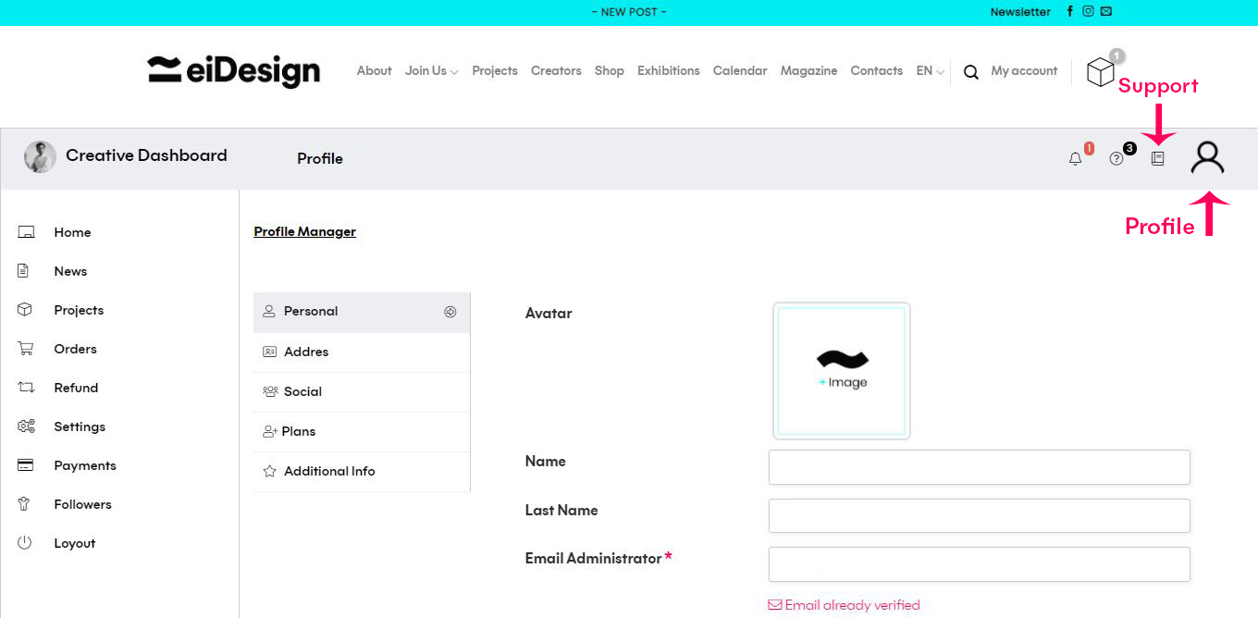
Task: Click the Email Administrator input field
Action: click(x=979, y=564)
